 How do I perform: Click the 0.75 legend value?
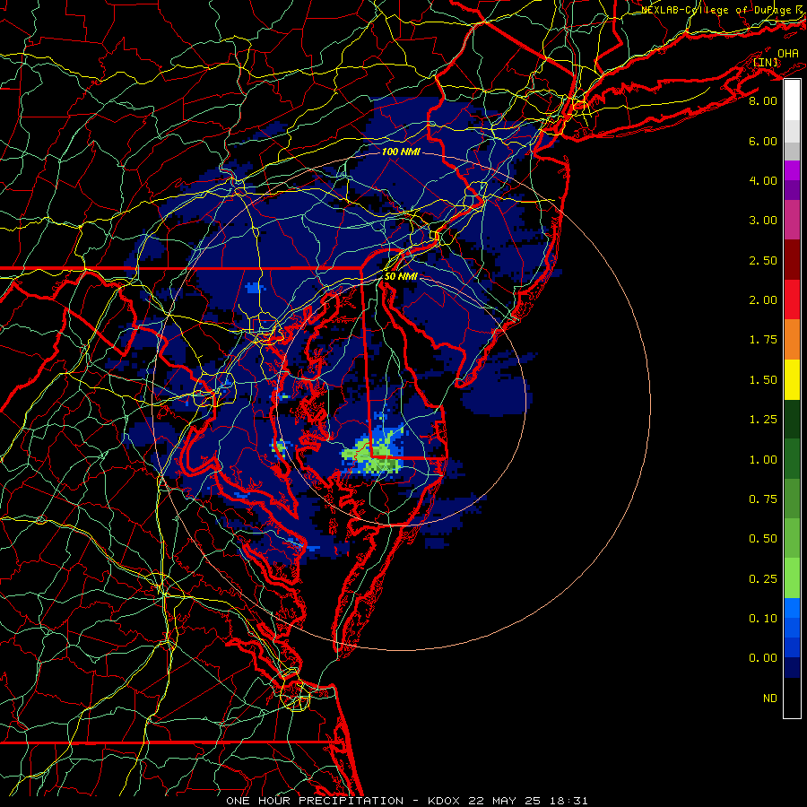(763, 499)
